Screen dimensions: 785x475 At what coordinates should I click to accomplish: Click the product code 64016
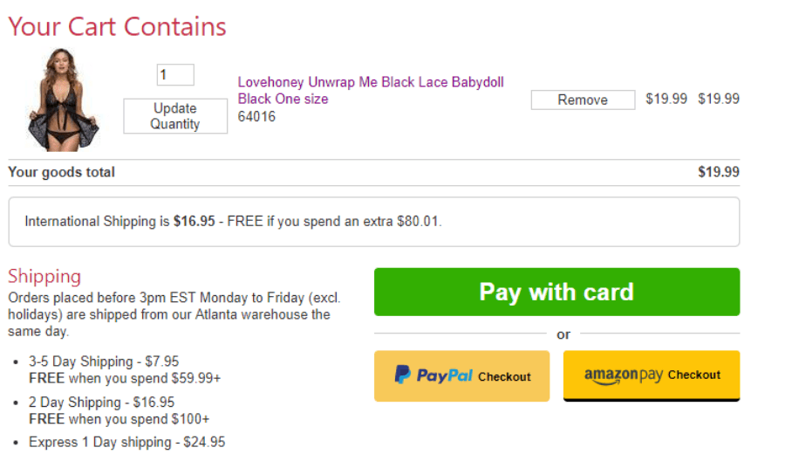tap(256, 116)
